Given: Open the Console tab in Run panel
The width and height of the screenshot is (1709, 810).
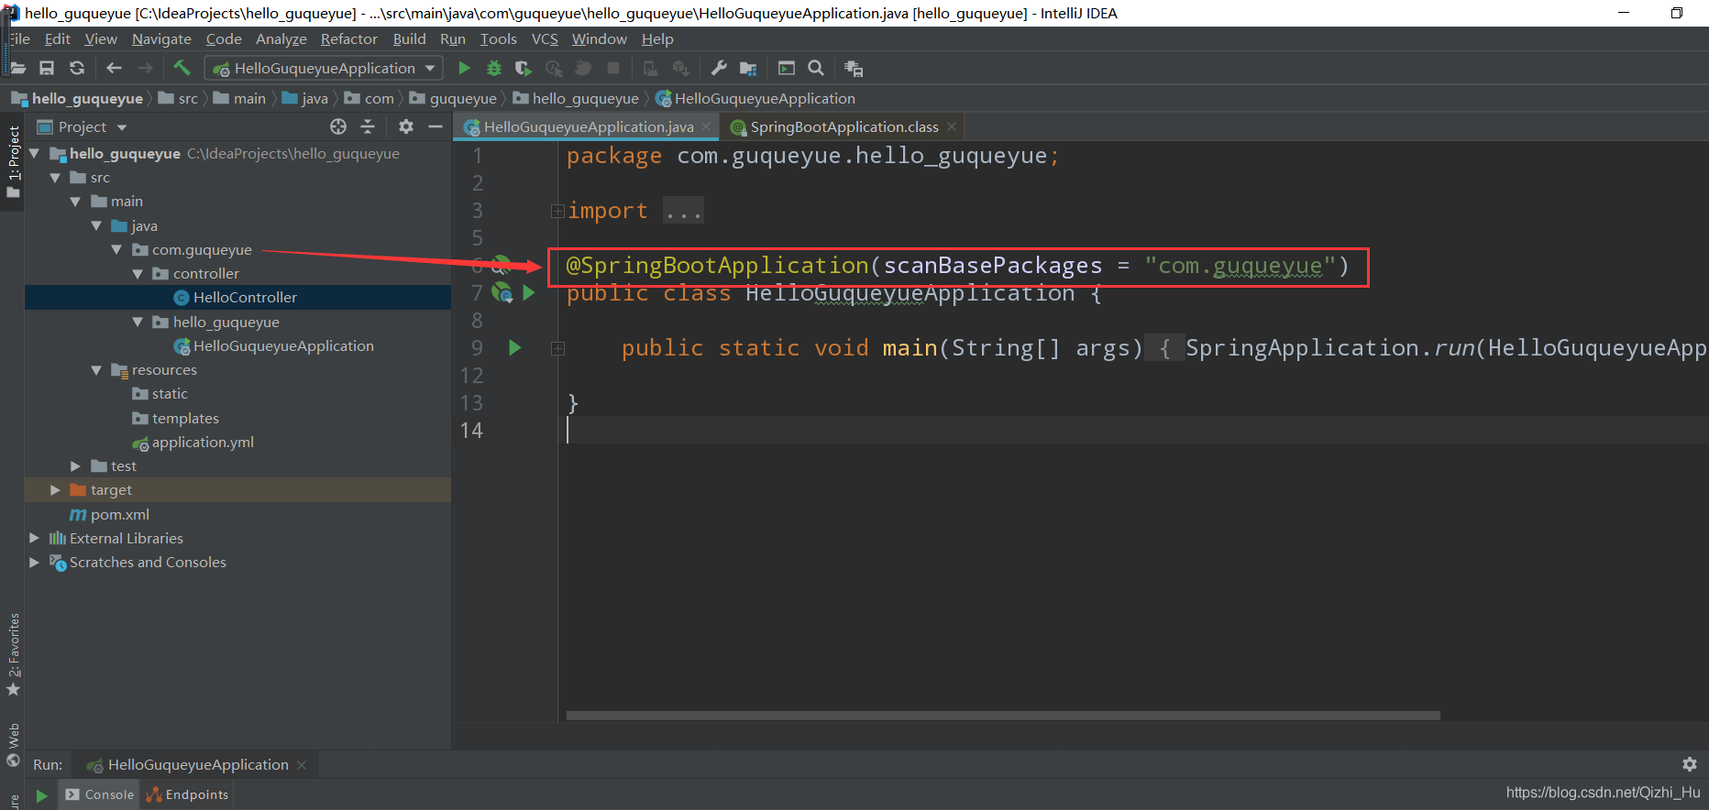Looking at the screenshot, I should tap(100, 794).
